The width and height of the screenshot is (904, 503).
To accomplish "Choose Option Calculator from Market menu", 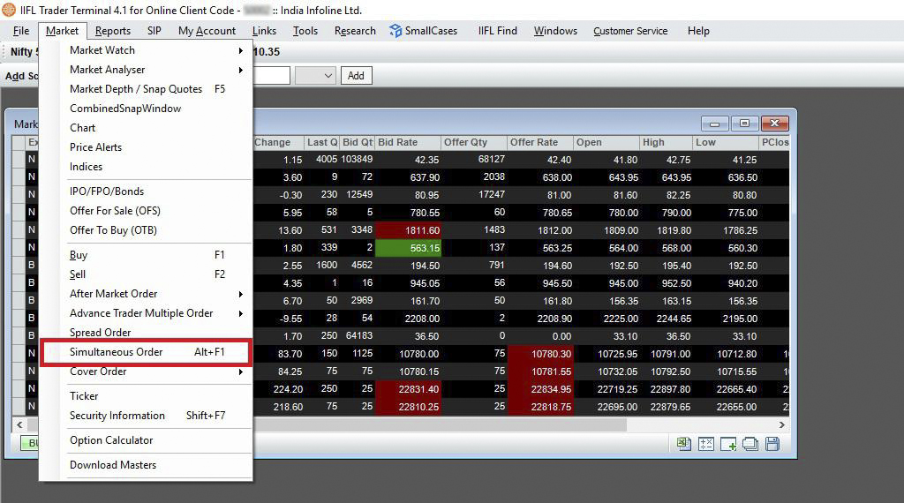I will [x=111, y=440].
